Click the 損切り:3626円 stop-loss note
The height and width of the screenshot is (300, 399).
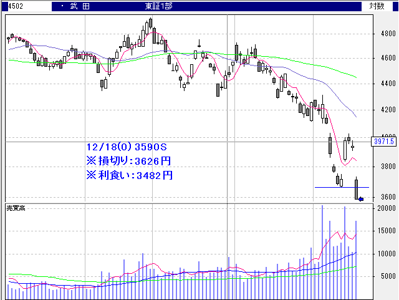pos(129,161)
